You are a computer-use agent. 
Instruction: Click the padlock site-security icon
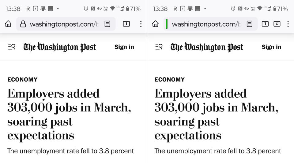point(23,24)
